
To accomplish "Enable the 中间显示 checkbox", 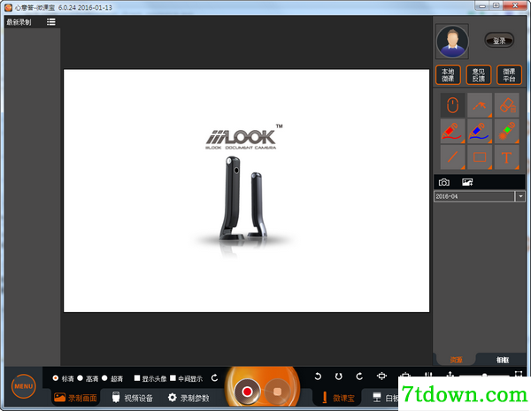I will [x=173, y=378].
